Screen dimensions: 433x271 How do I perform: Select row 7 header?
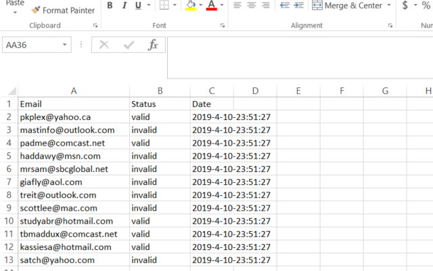(x=9, y=182)
